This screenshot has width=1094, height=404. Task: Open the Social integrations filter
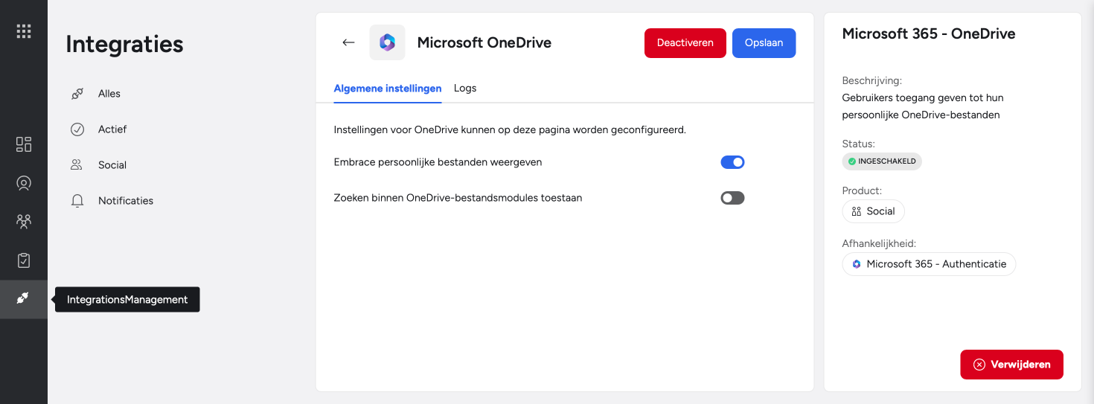(112, 165)
